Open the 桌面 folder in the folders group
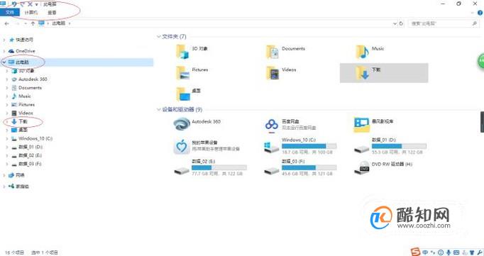Image resolution: width=484 pixels, height=256 pixels. [189, 94]
